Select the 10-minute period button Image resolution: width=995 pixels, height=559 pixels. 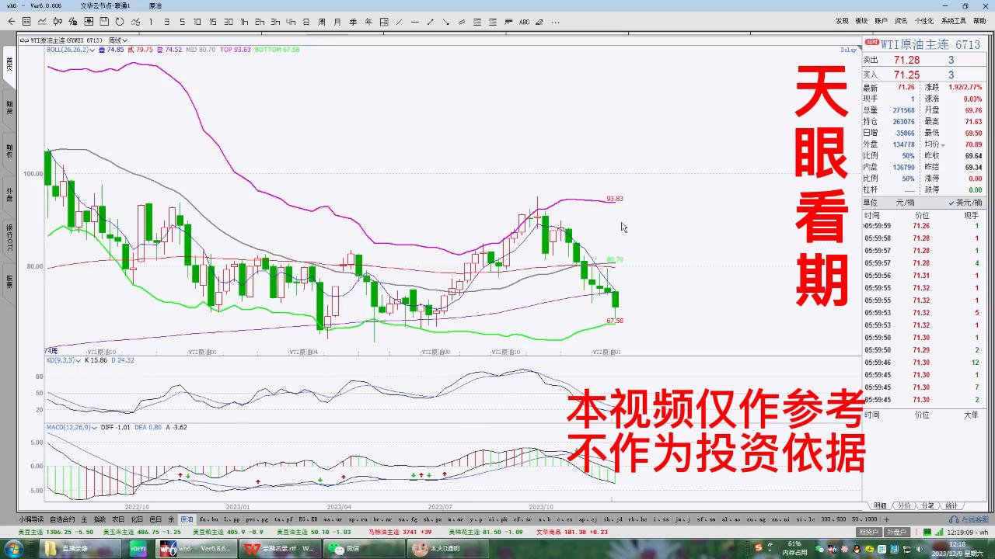(x=197, y=22)
